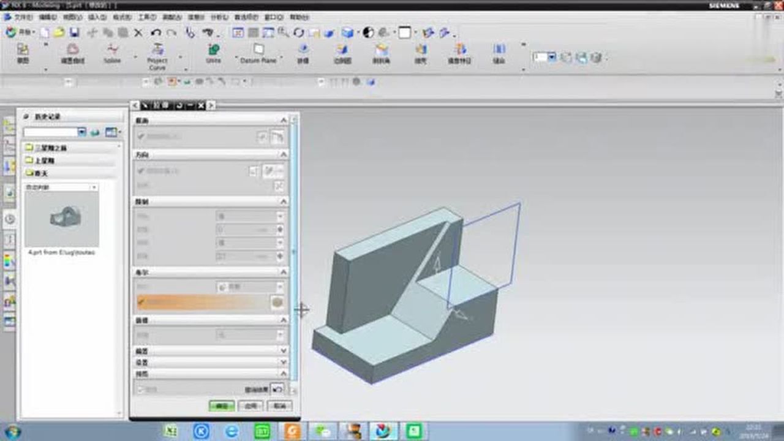
Task: Click the Undo arrow in the toolbar
Action: click(x=156, y=32)
